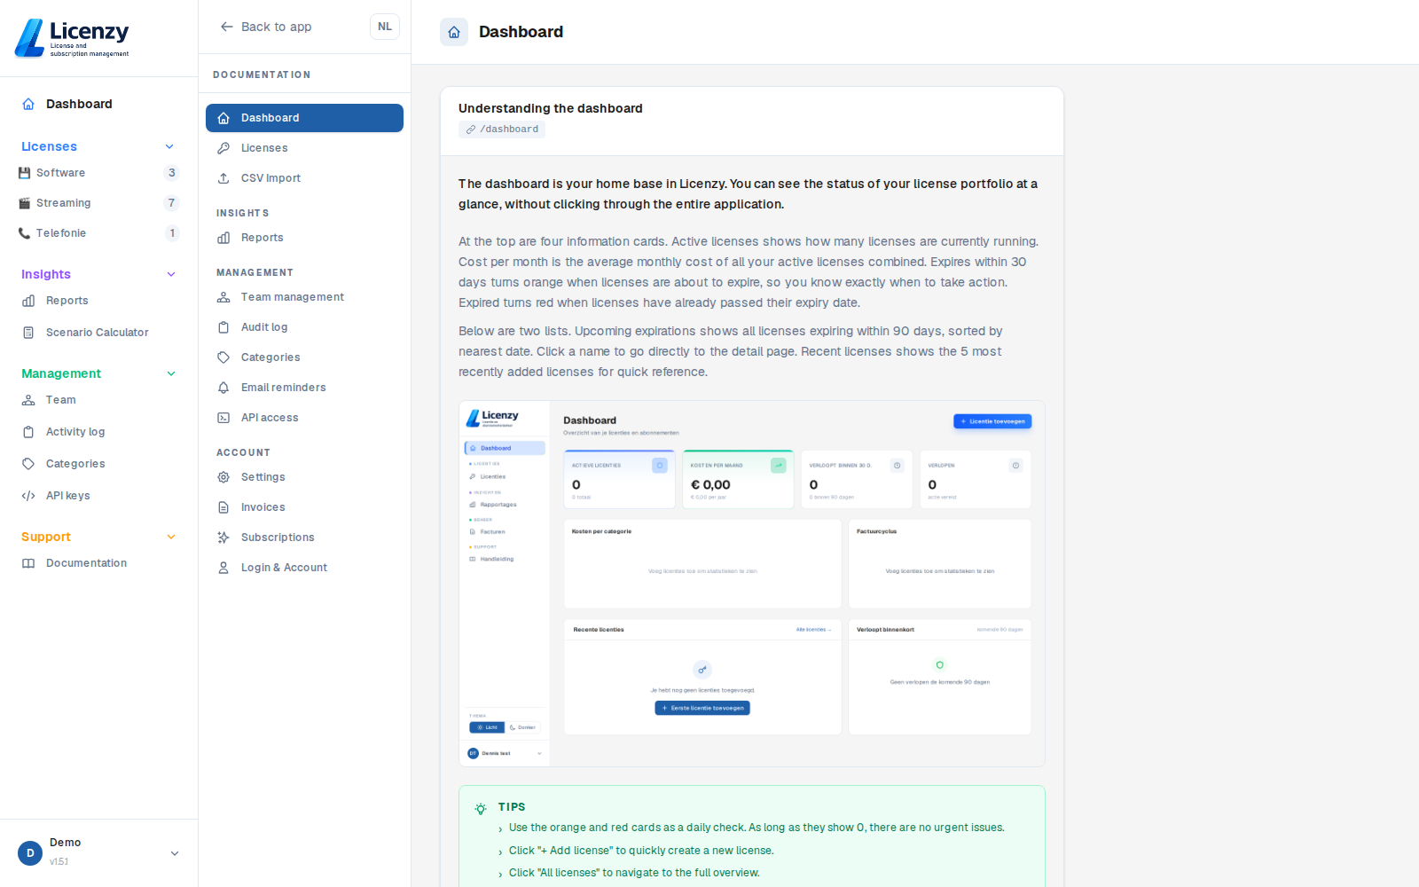The width and height of the screenshot is (1419, 887).
Task: Open Scenario Calculator
Action: [x=98, y=333]
